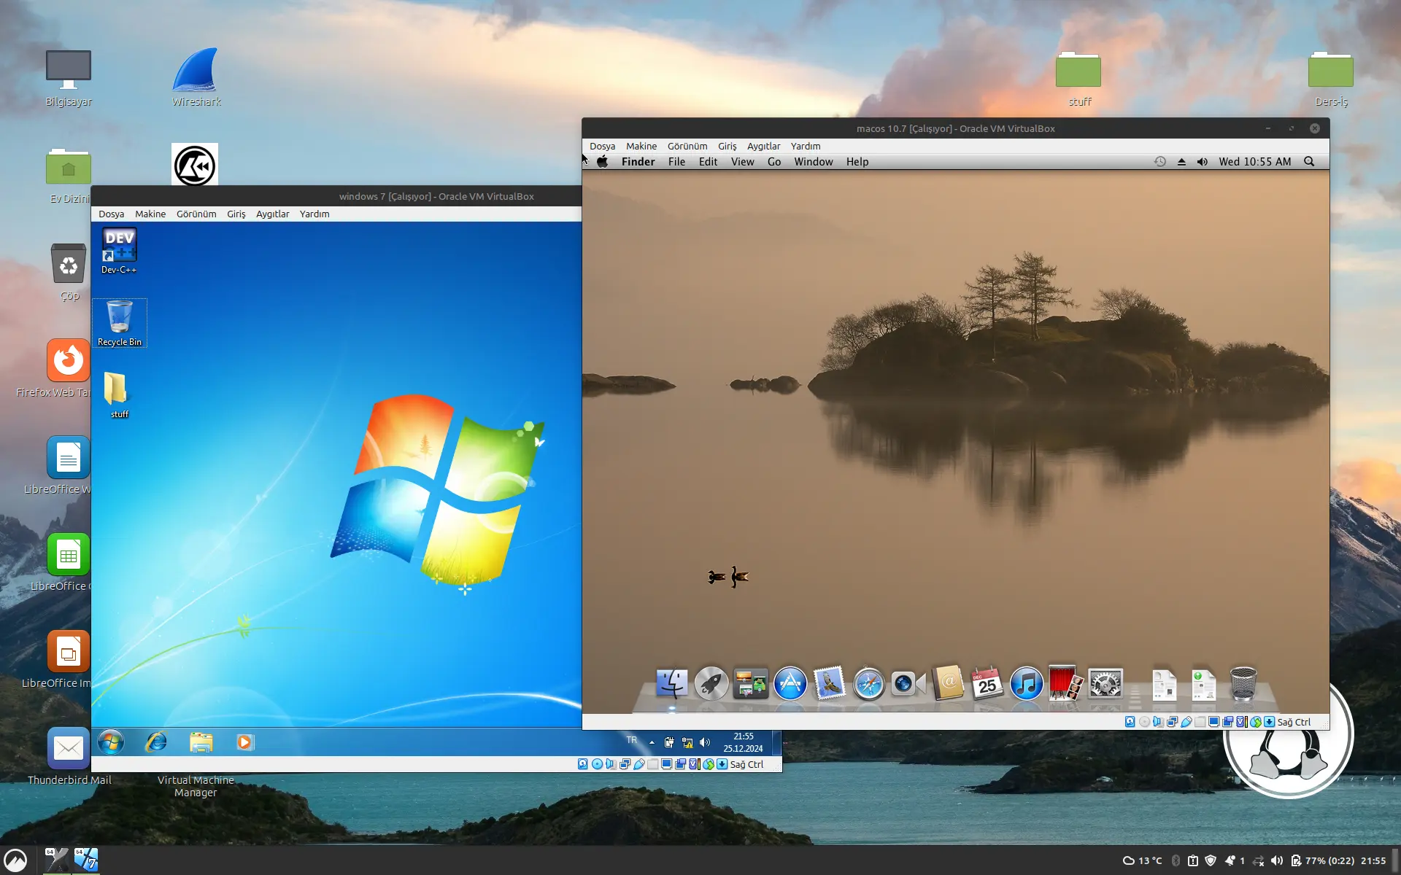Launch Internet Explorer from Windows 7 taskbar
The width and height of the screenshot is (1401, 875).
(156, 742)
